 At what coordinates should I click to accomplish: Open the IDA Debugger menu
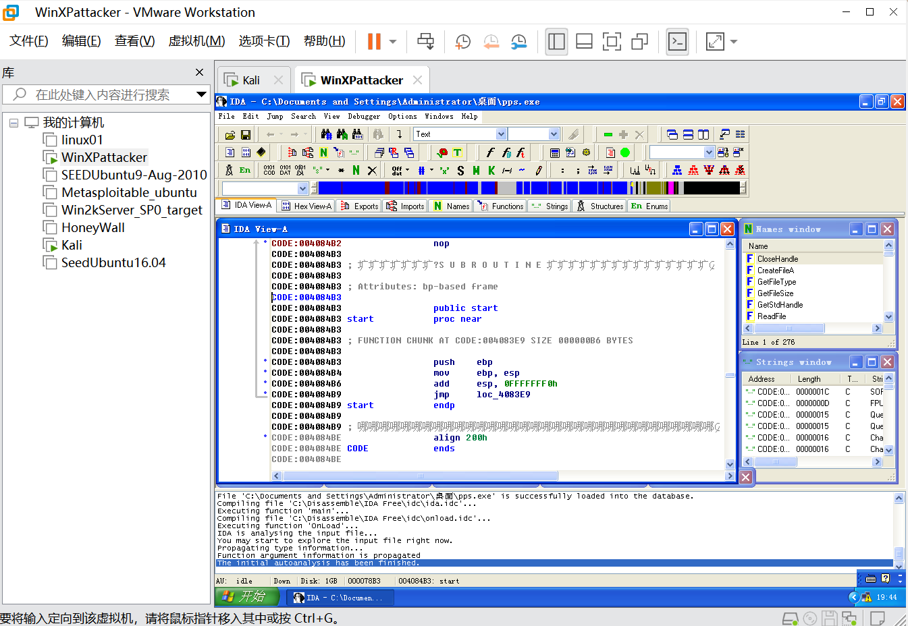pyautogui.click(x=364, y=116)
